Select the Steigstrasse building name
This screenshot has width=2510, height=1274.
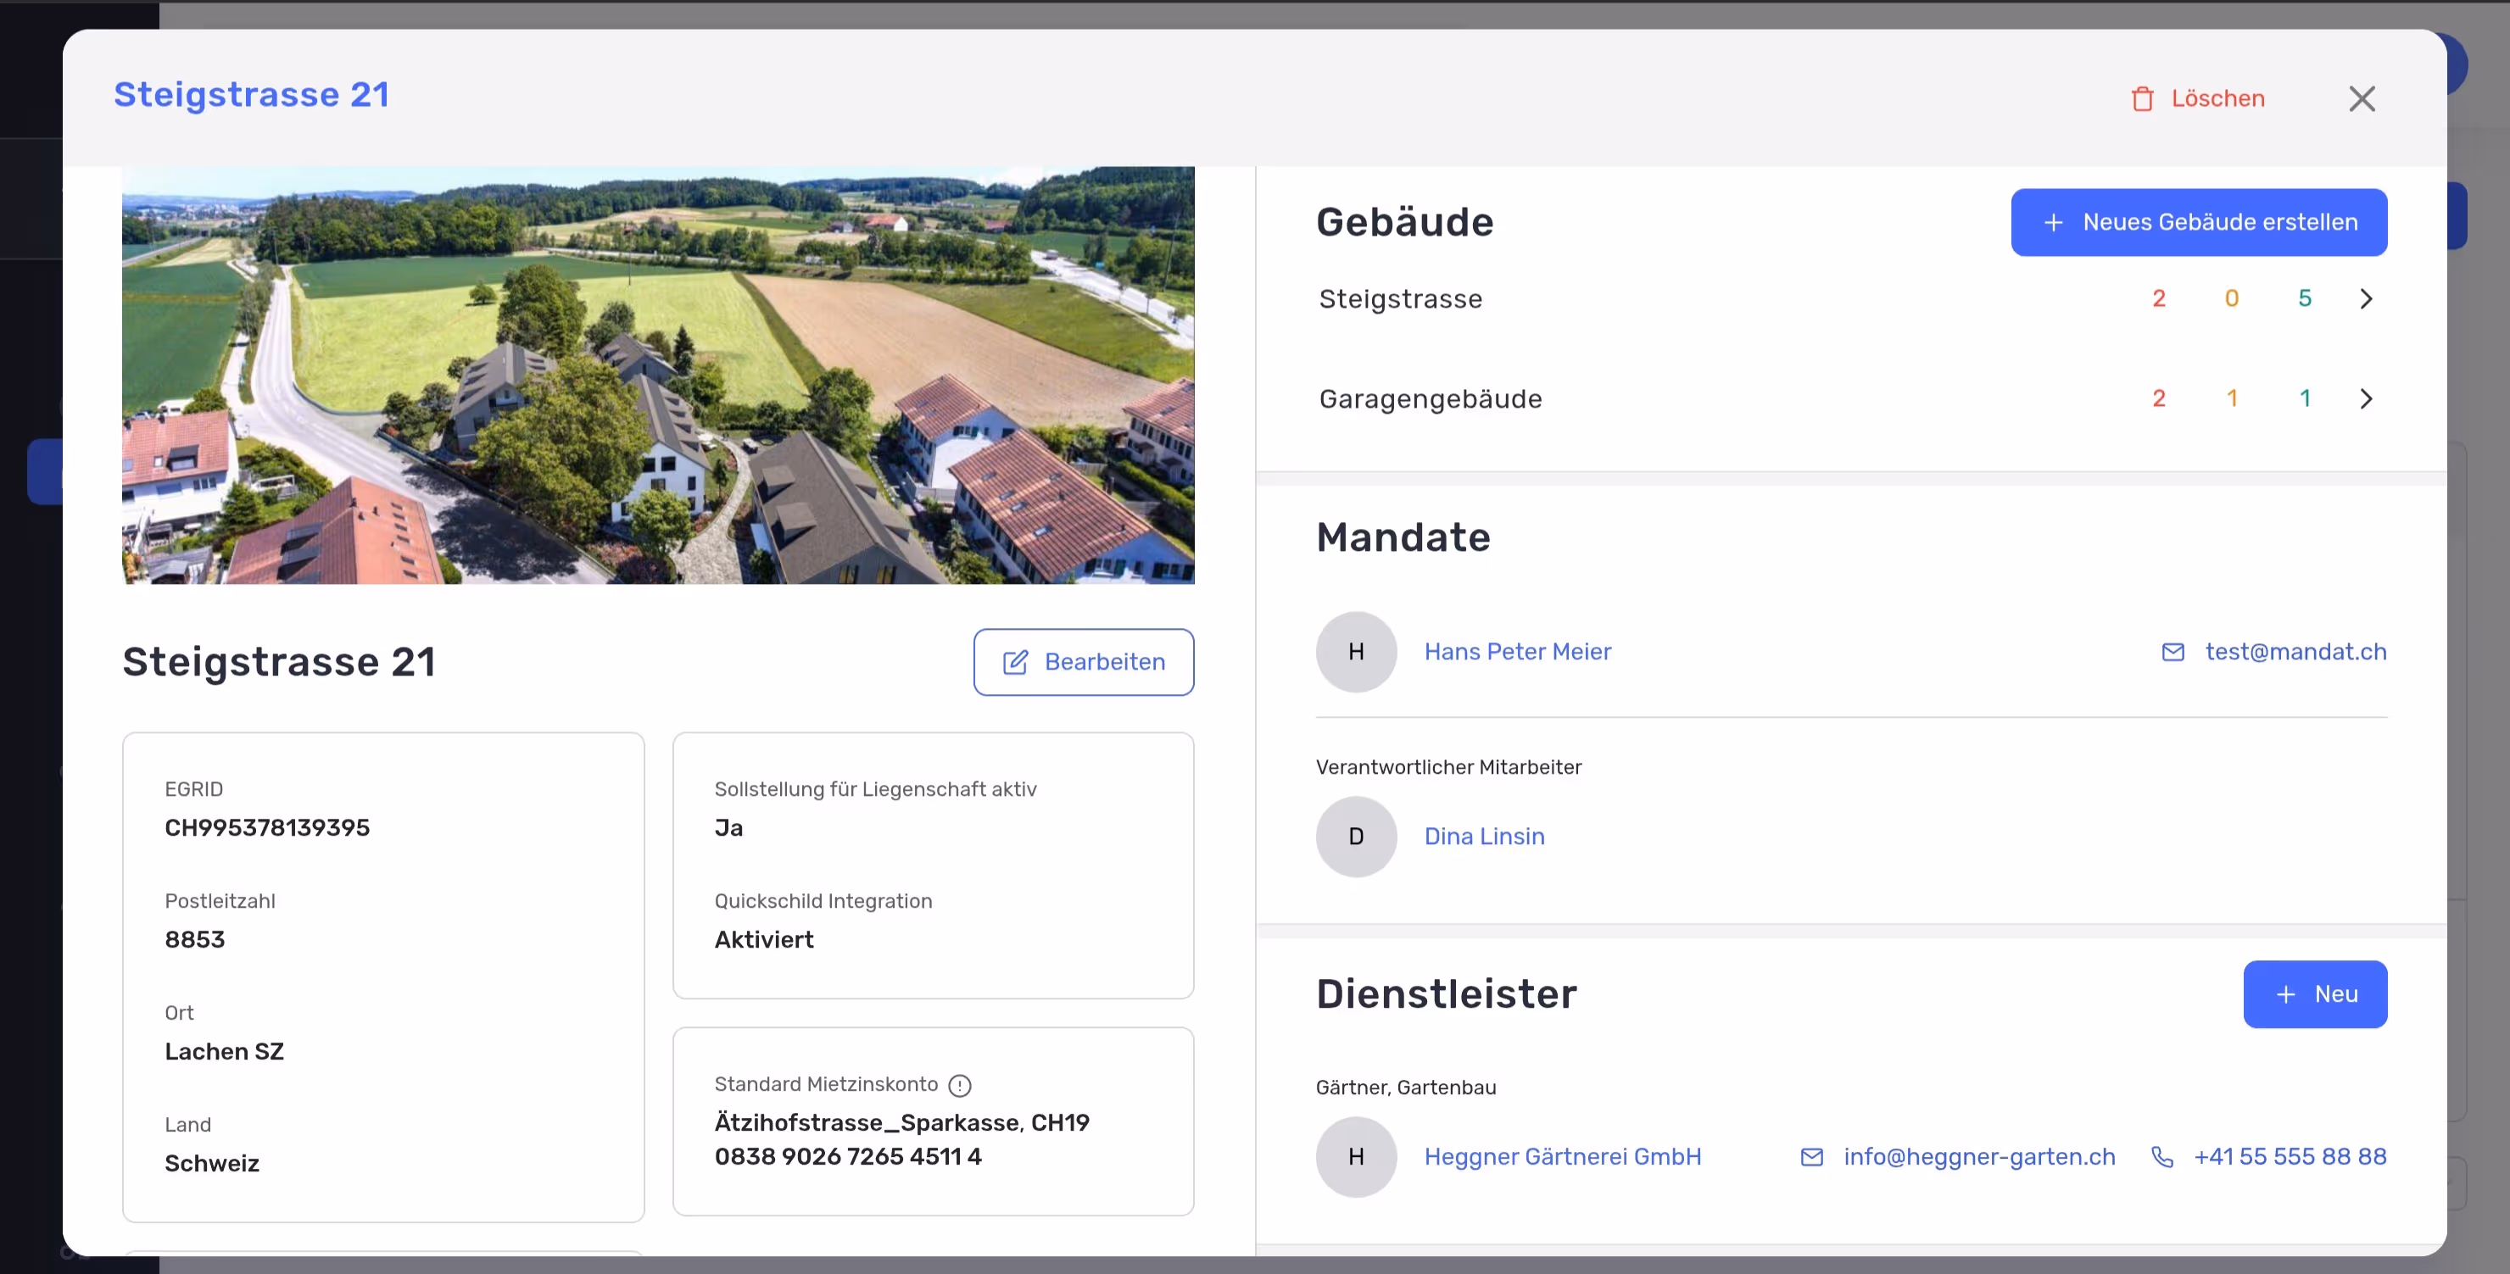1400,299
